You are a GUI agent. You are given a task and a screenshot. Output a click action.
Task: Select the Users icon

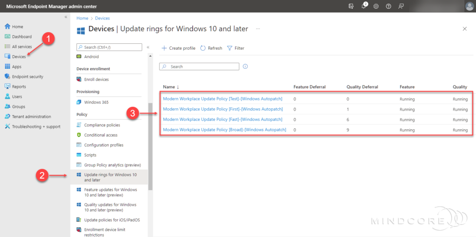[x=7, y=97]
